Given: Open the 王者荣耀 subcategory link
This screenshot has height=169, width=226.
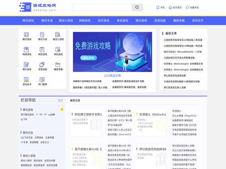Looking at the screenshot, I should pyautogui.click(x=50, y=137).
